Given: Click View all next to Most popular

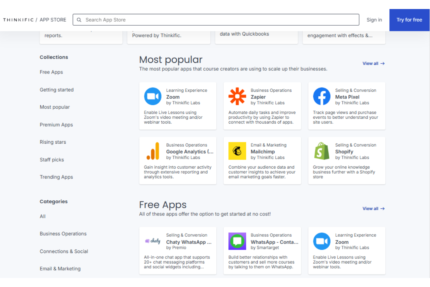Looking at the screenshot, I should point(373,63).
